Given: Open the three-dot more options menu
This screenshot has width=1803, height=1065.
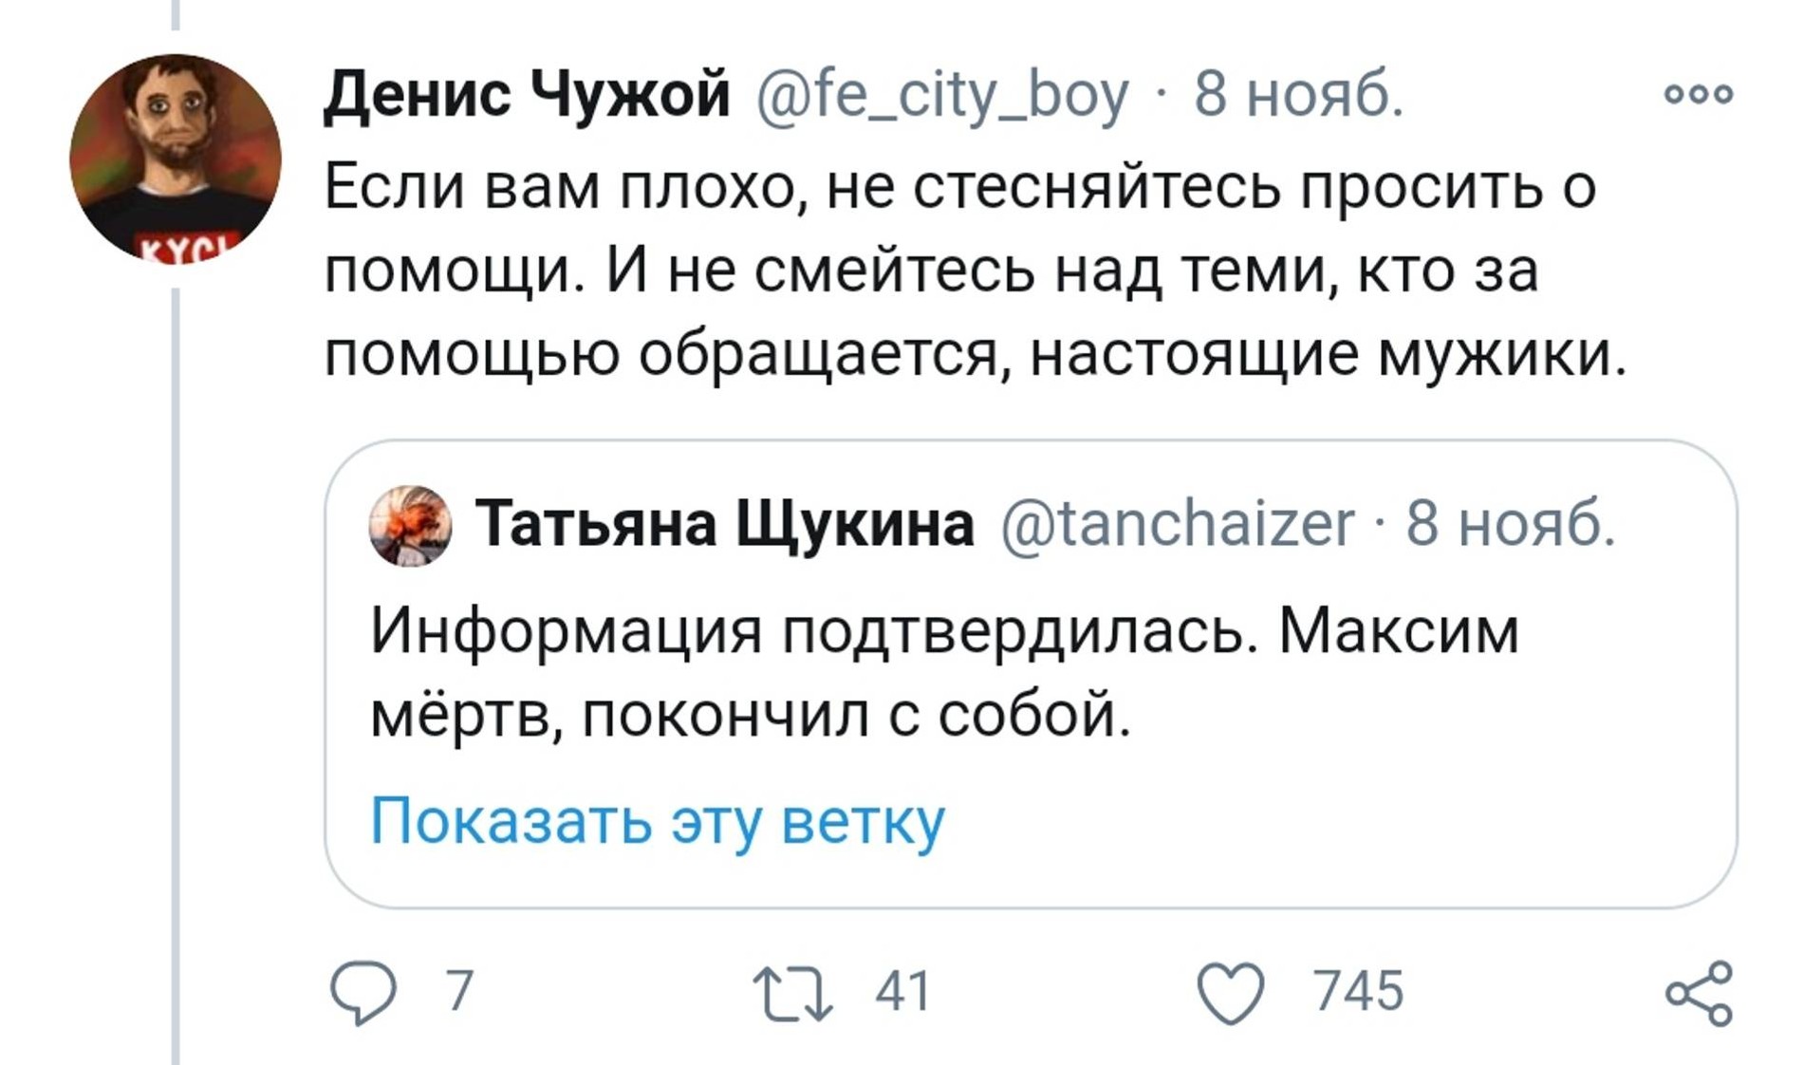Looking at the screenshot, I should [x=1699, y=94].
